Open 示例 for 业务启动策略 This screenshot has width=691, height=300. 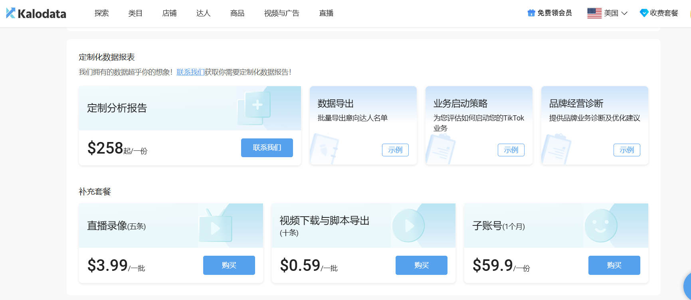511,150
